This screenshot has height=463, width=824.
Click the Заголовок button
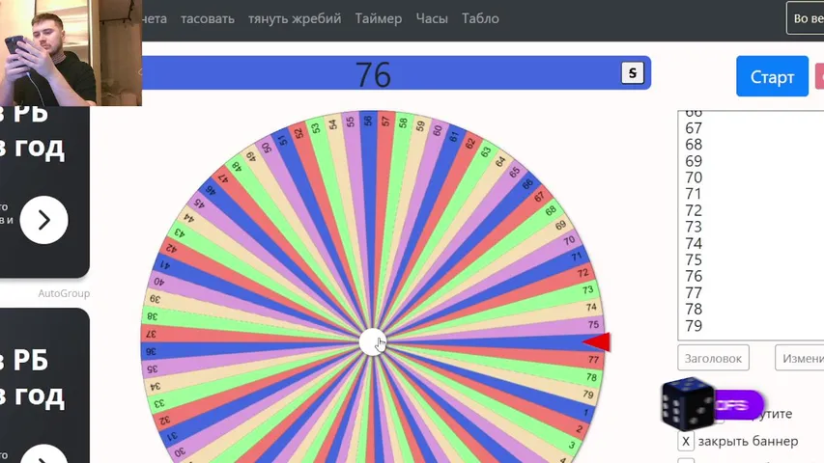pyautogui.click(x=713, y=358)
